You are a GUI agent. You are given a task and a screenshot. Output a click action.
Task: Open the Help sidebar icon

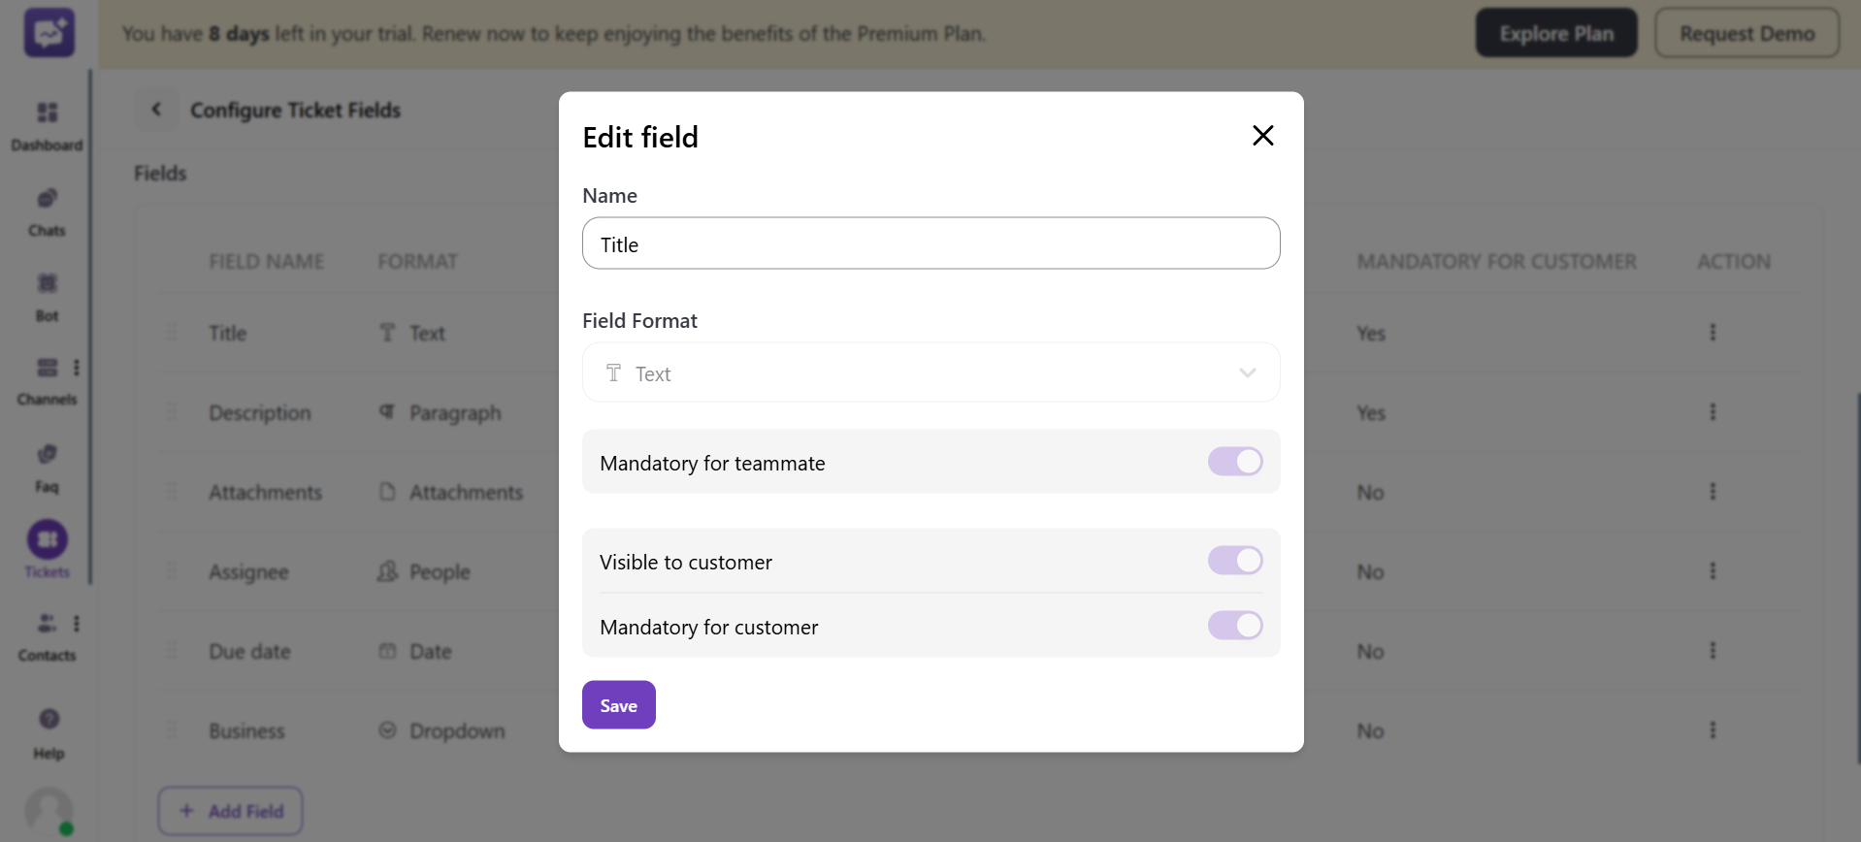coord(49,719)
